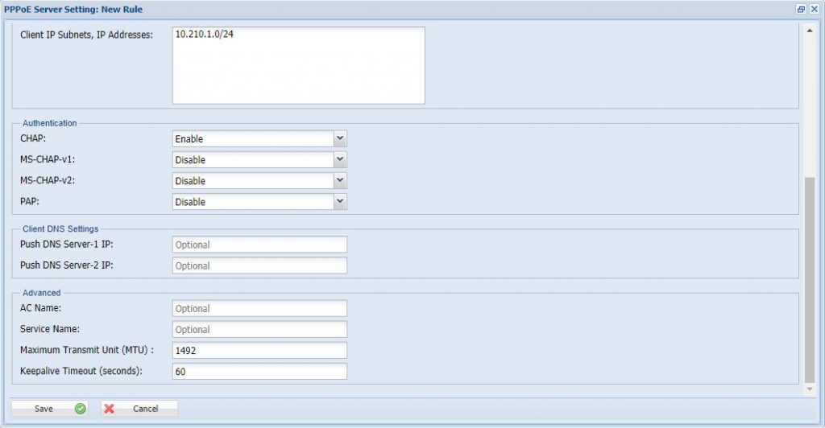Click the scroll down arrow
Viewport: 825px width, 428px height.
[x=810, y=389]
